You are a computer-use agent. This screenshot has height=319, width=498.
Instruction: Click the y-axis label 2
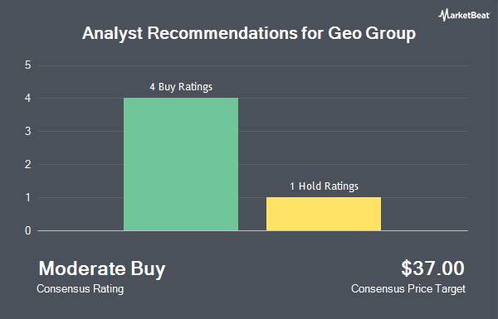pos(28,164)
